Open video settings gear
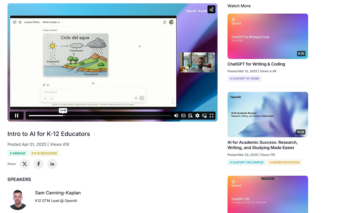The image size is (342, 213). 197,116
